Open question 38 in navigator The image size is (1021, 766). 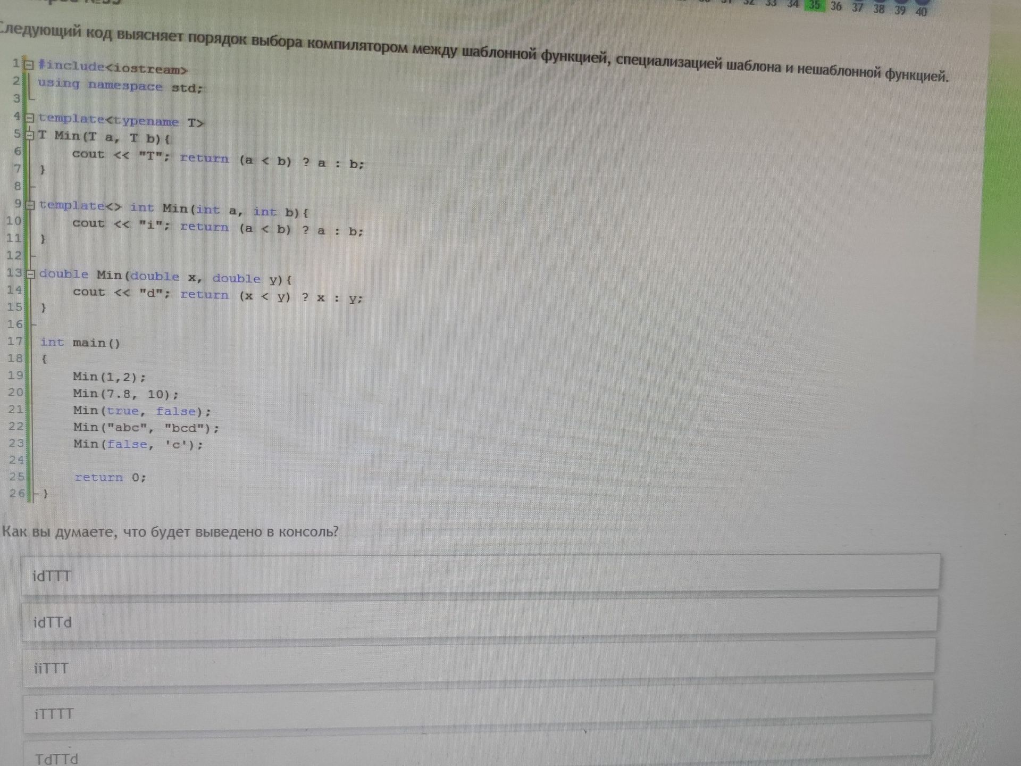pos(878,9)
